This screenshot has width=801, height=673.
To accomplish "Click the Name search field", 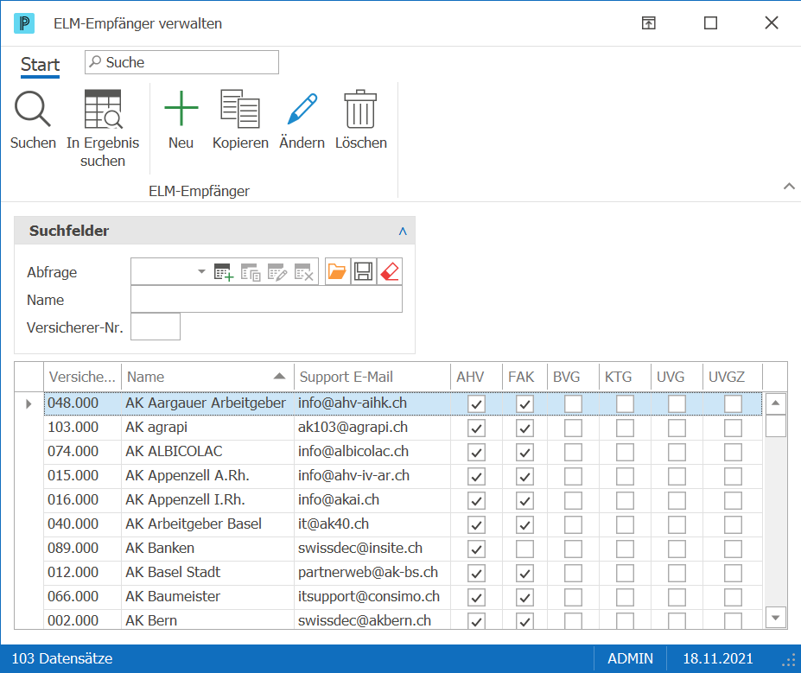I will tap(266, 299).
